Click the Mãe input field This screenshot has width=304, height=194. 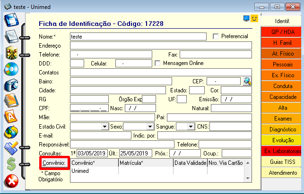(x=113, y=117)
